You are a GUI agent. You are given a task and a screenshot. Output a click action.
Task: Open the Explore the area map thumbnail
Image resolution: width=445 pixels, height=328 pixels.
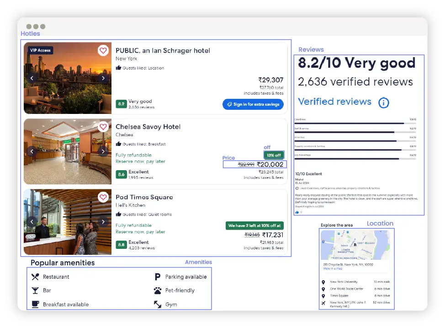[x=355, y=245]
